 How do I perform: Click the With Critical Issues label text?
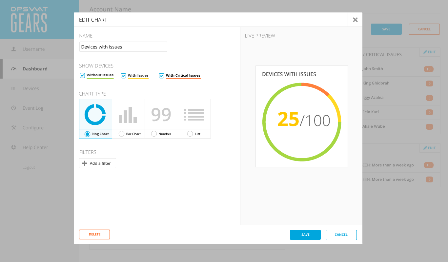click(x=183, y=75)
